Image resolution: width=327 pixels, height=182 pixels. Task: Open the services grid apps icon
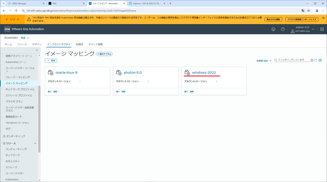322,29
